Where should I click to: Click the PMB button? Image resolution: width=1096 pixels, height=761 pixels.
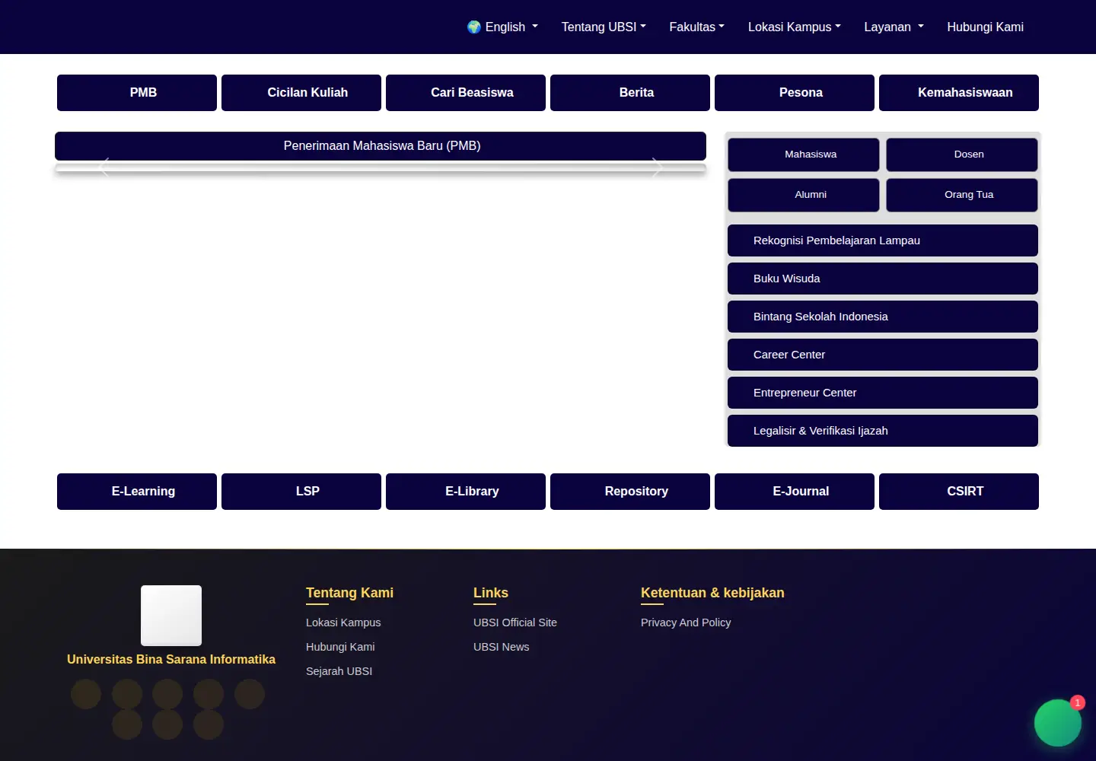click(137, 93)
